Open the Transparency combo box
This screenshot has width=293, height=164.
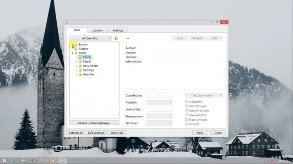coord(159,116)
